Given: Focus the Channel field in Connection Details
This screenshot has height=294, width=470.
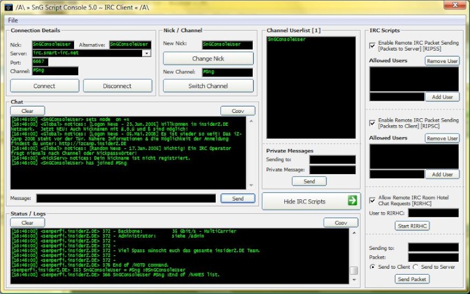Looking at the screenshot, I should tap(55, 71).
